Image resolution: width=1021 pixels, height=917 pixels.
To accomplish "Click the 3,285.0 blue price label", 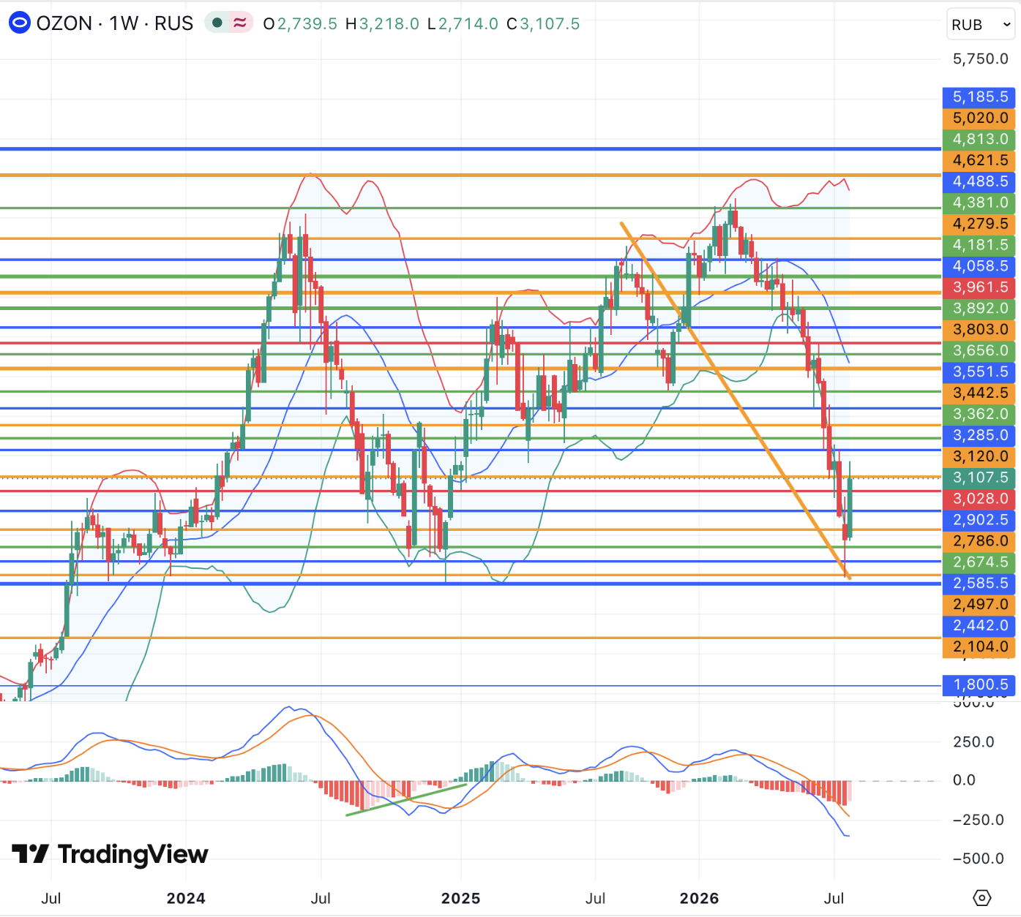I will click(980, 436).
